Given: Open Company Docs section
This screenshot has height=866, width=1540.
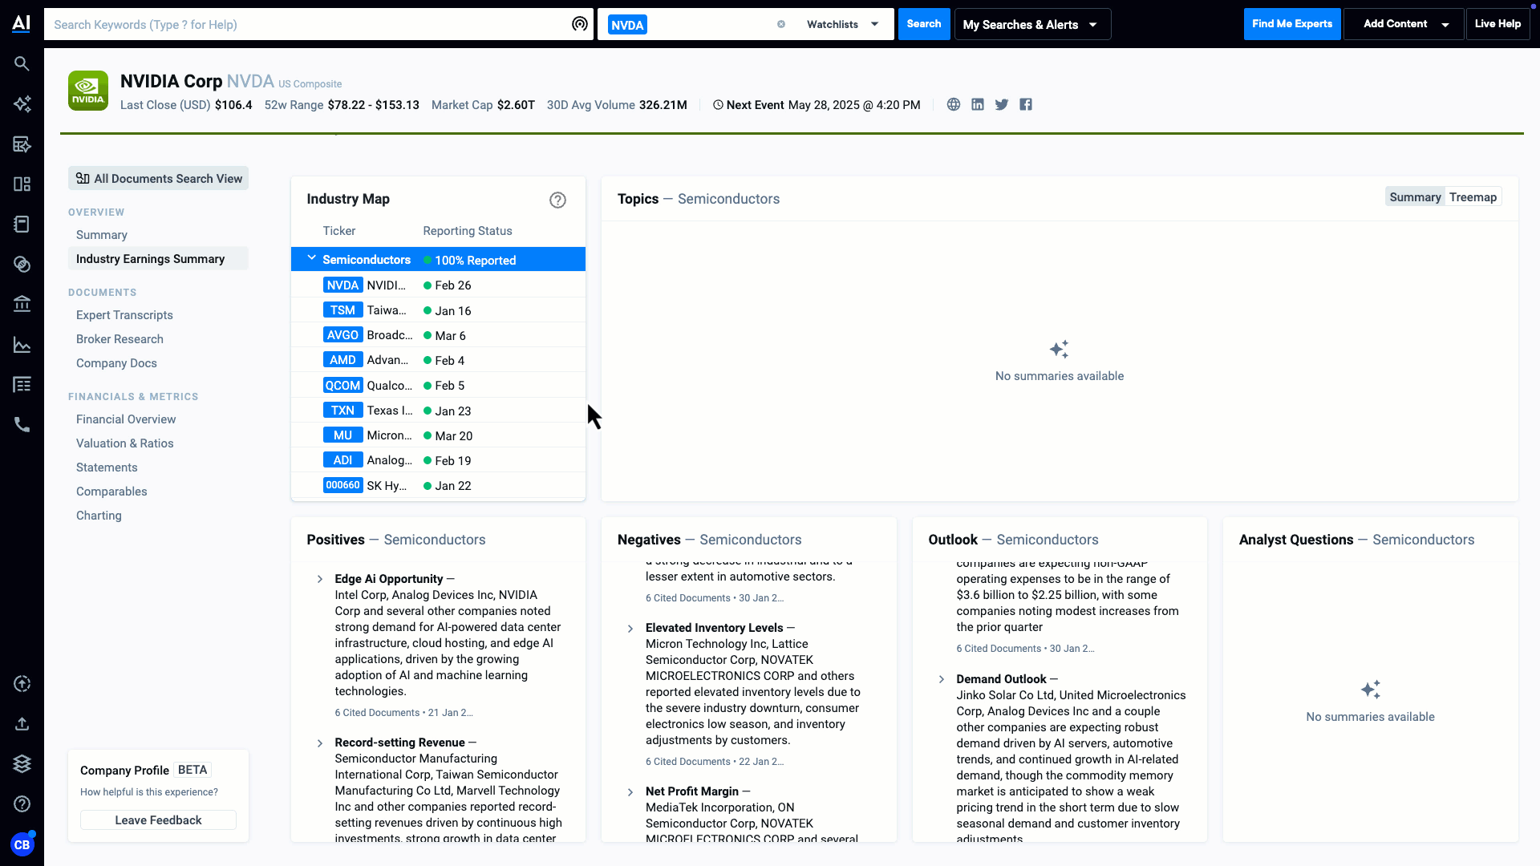Looking at the screenshot, I should (116, 363).
